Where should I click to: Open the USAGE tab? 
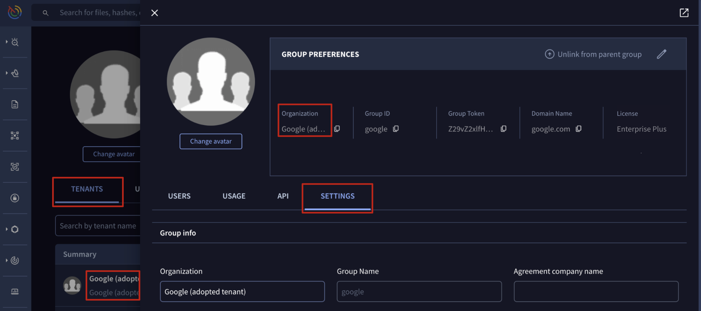point(234,196)
